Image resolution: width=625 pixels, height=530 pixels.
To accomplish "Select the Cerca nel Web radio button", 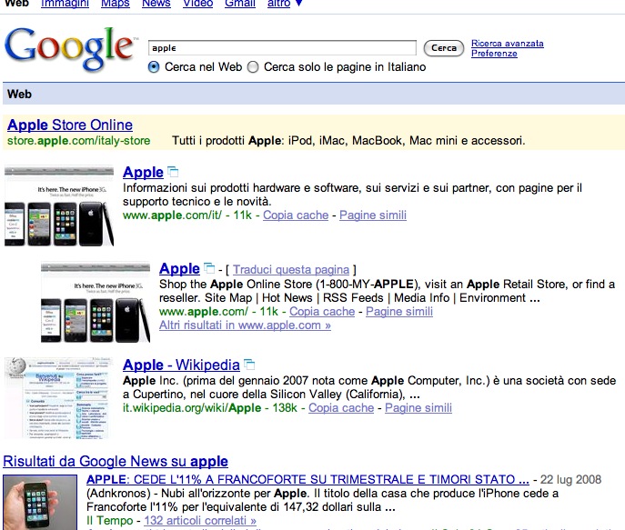I will tap(154, 67).
